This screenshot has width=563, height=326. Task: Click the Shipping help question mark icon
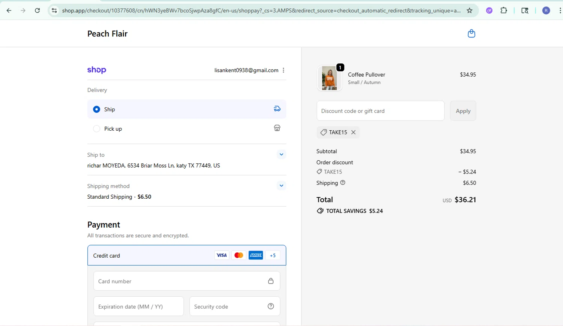pos(343,183)
